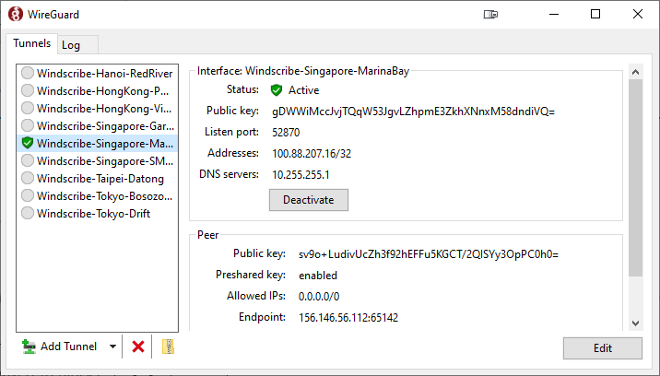The width and height of the screenshot is (660, 376).
Task: Click status circle of Windscribe-HongKong-P...
Action: pos(28,90)
